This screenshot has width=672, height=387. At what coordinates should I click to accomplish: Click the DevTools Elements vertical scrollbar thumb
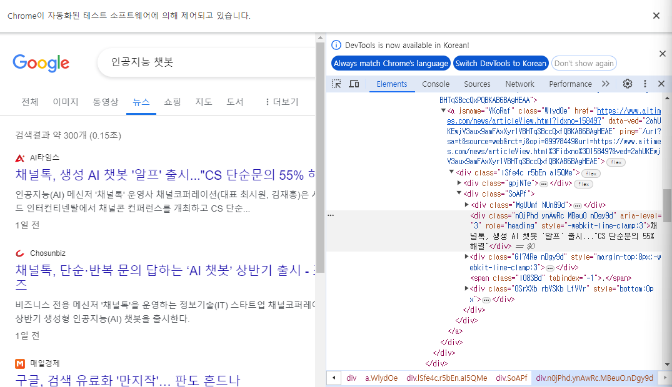[x=667, y=205]
